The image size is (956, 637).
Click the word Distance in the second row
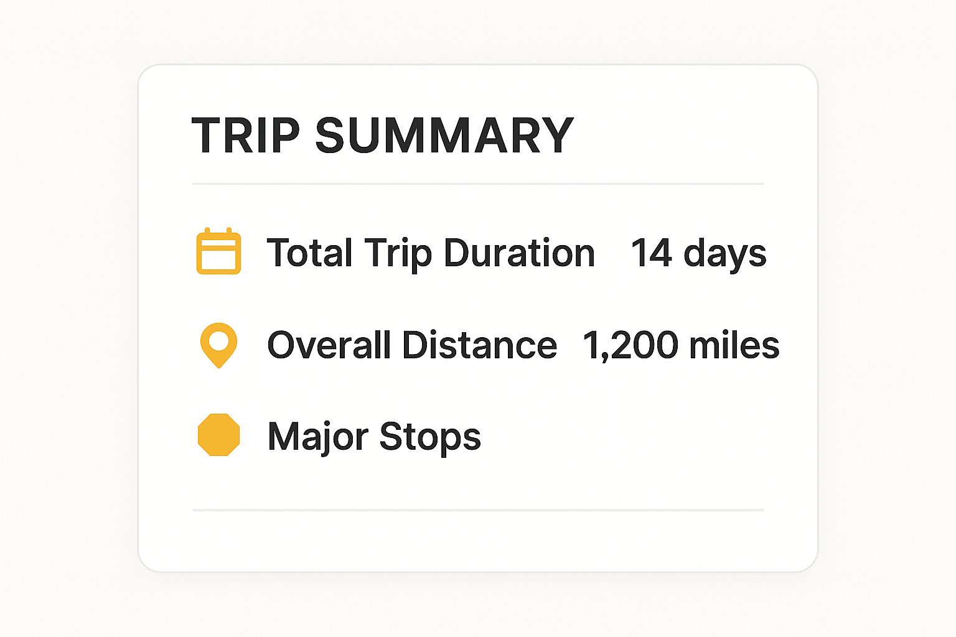pos(479,345)
